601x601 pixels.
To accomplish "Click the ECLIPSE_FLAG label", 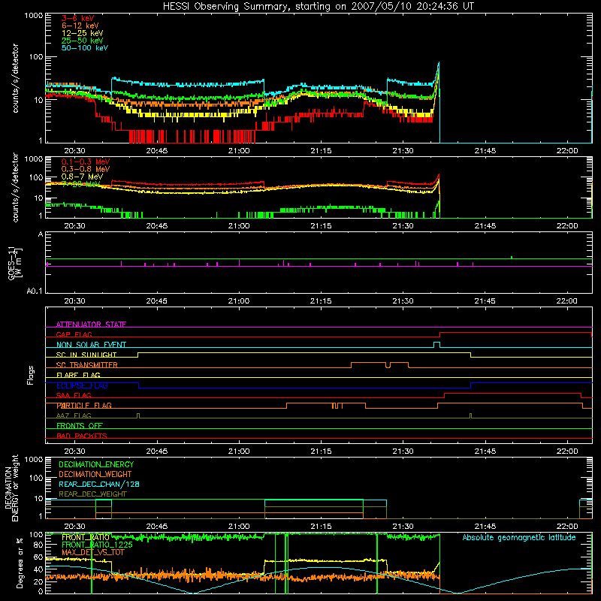I will [82, 385].
